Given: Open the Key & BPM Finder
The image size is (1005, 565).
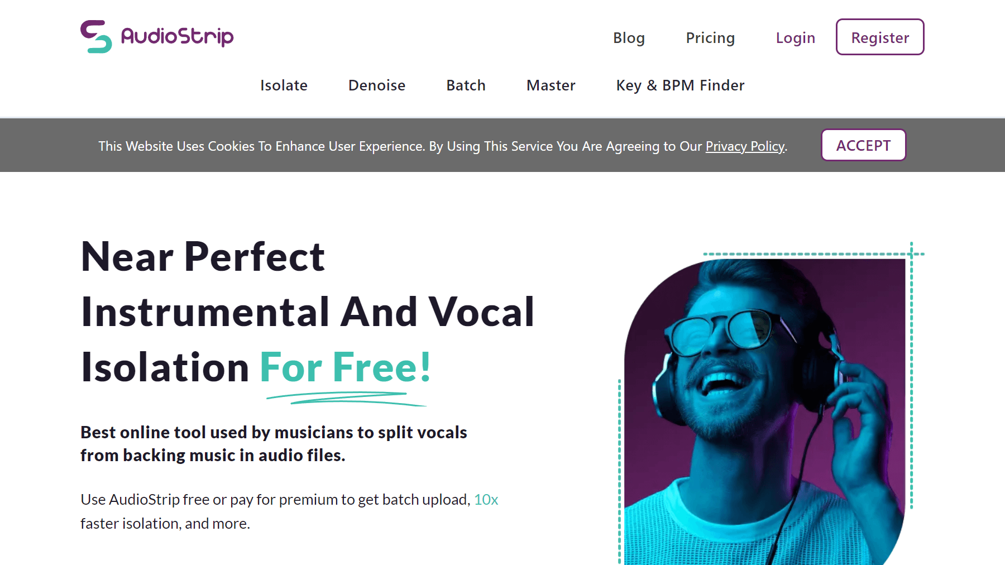Looking at the screenshot, I should pos(680,85).
